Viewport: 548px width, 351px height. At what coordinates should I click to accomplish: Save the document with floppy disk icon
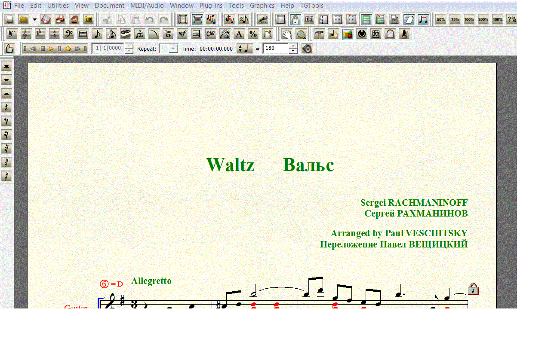pyautogui.click(x=46, y=19)
